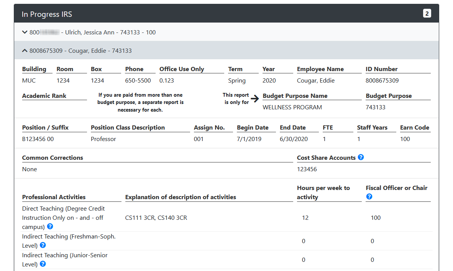This screenshot has height=271, width=453.
Task: Click the Fiscal Officer value 100 for Direct Teaching
Action: click(x=376, y=218)
